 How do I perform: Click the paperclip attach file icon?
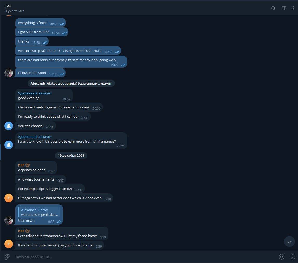tap(7, 257)
